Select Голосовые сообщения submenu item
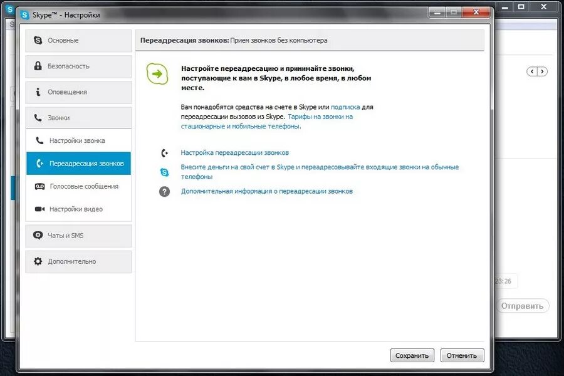Screen dimensions: 564x376 (x=78, y=186)
